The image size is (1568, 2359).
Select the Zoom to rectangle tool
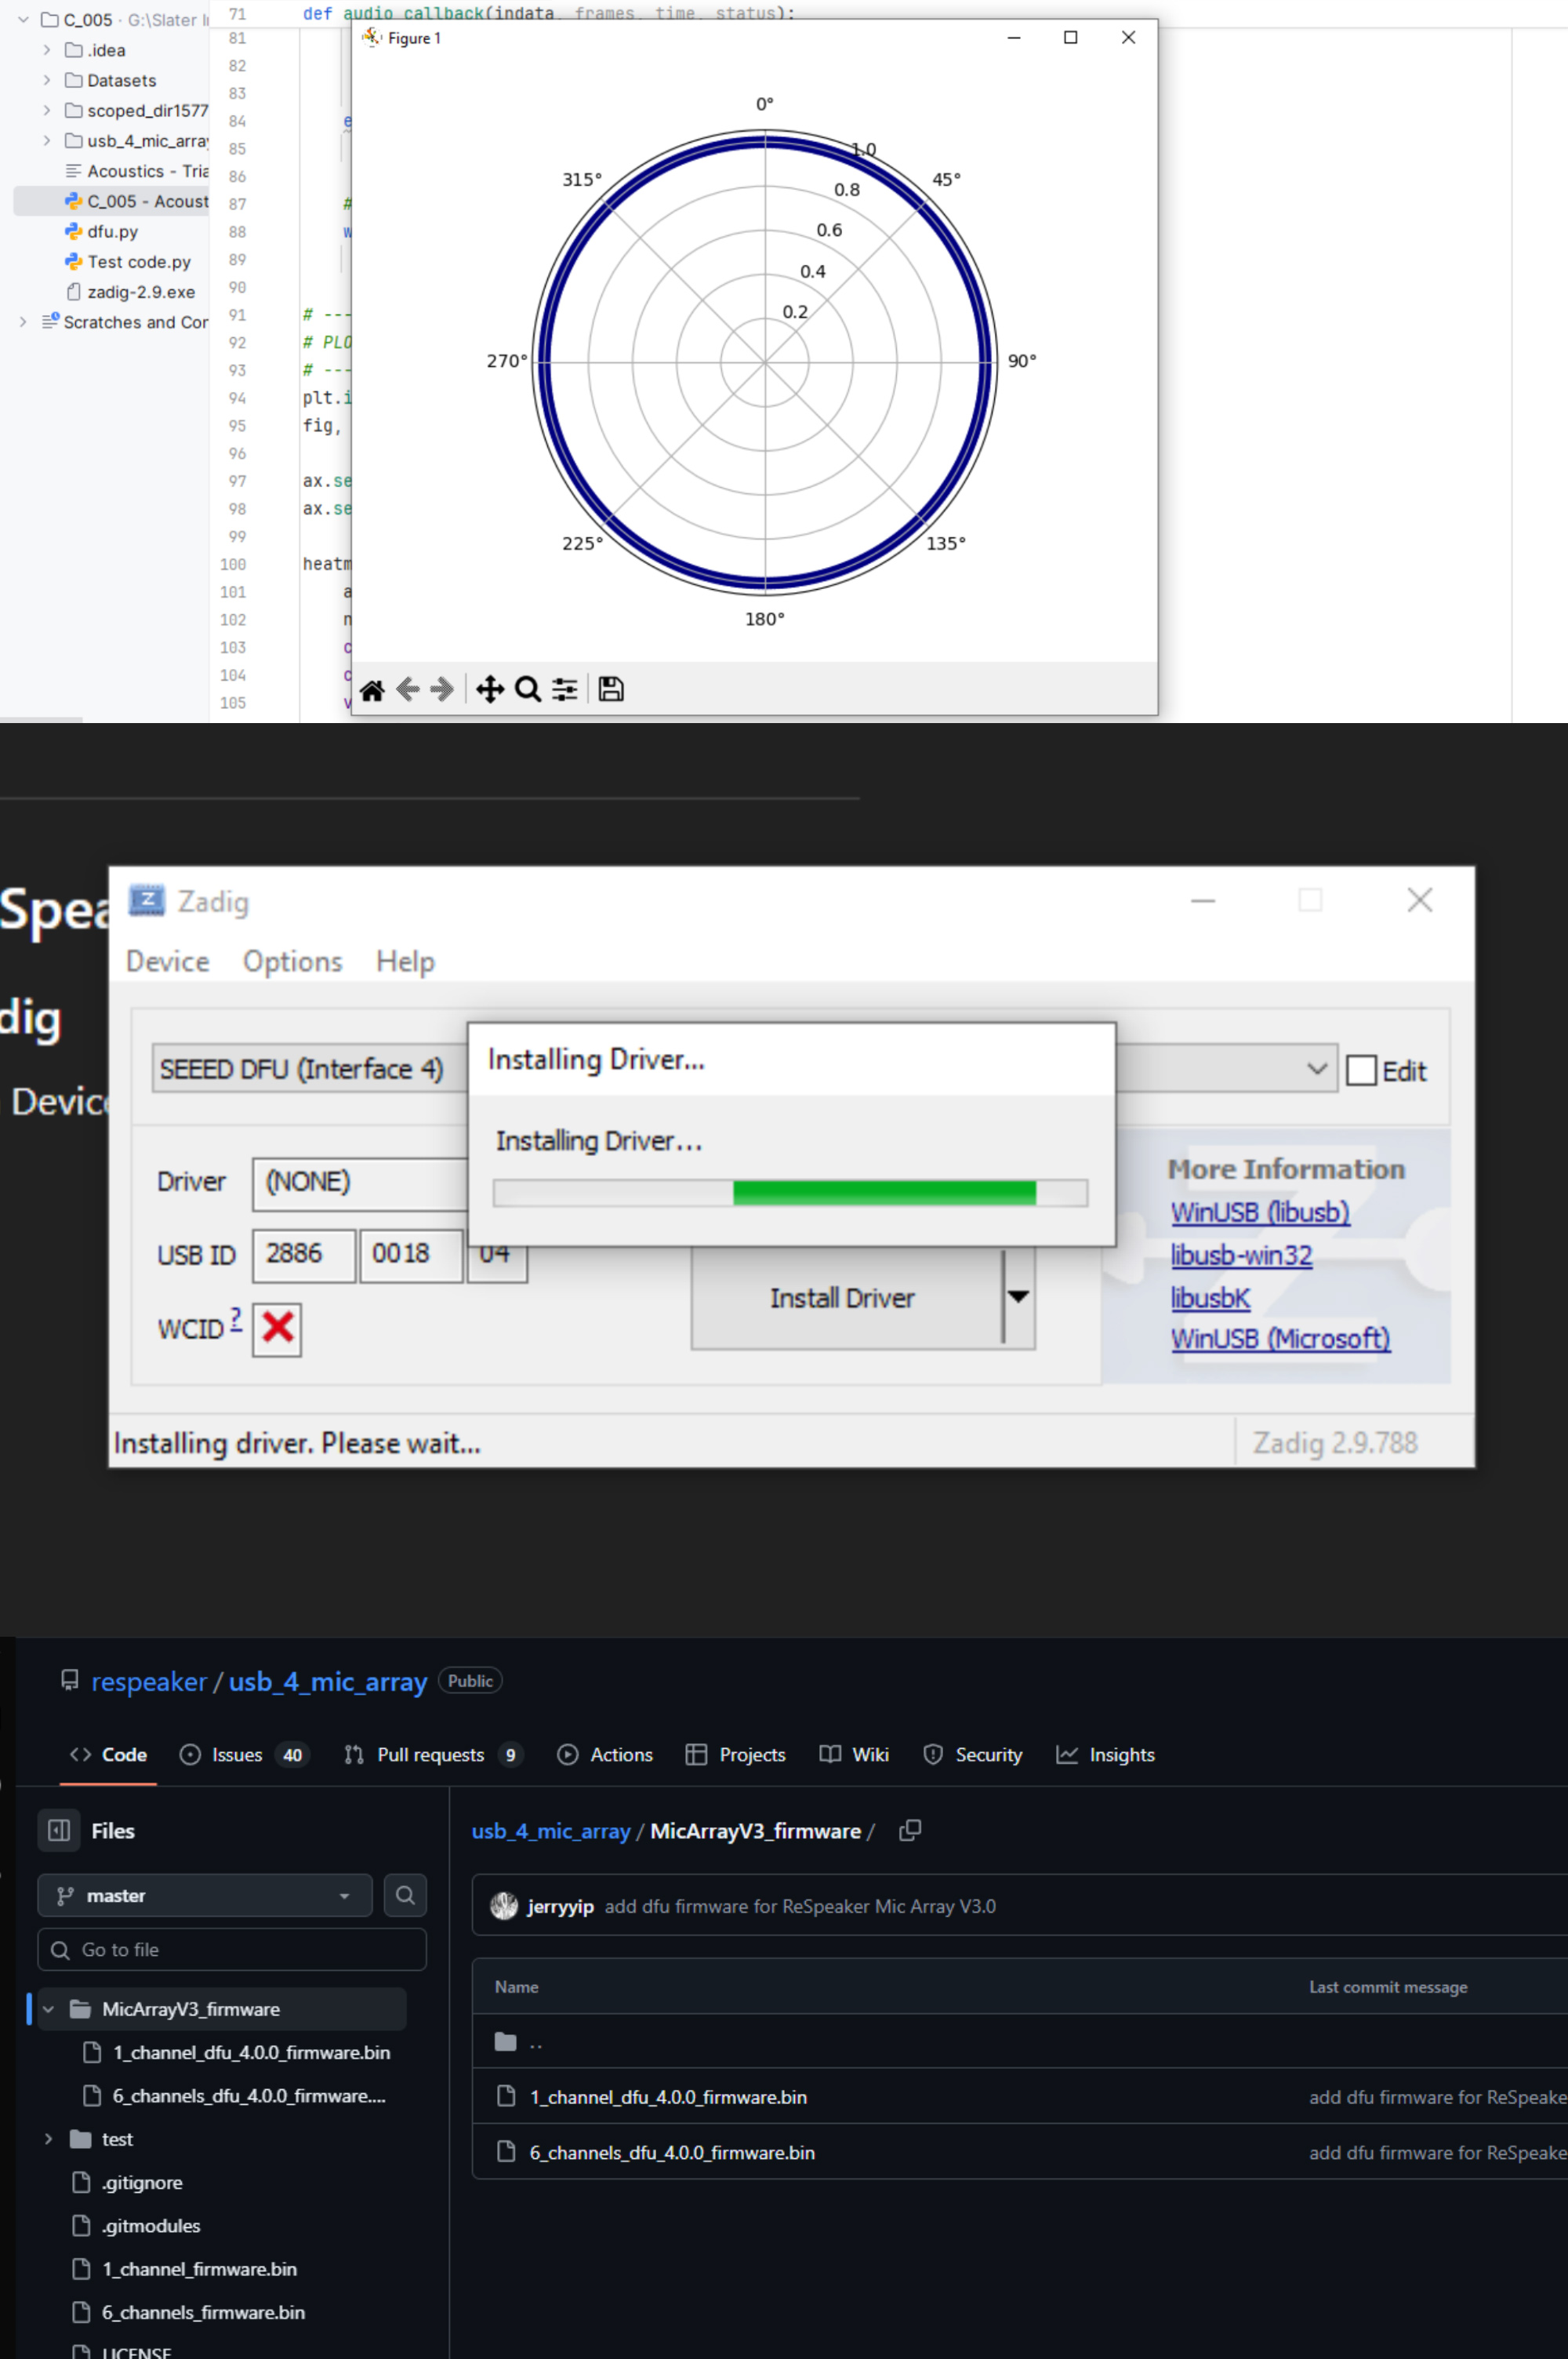(527, 690)
